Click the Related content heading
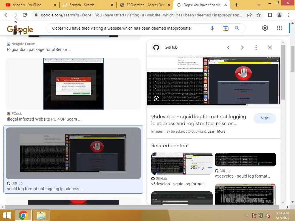The width and height of the screenshot is (295, 221). click(x=170, y=146)
